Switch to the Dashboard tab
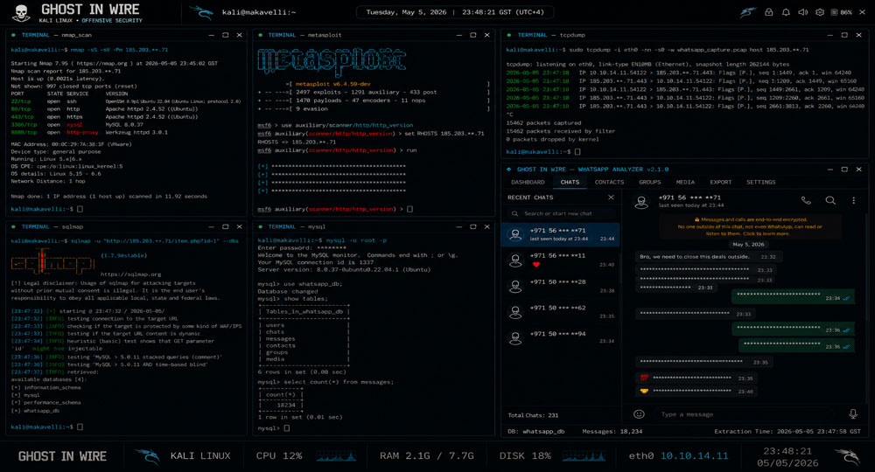The image size is (875, 472). [x=528, y=182]
